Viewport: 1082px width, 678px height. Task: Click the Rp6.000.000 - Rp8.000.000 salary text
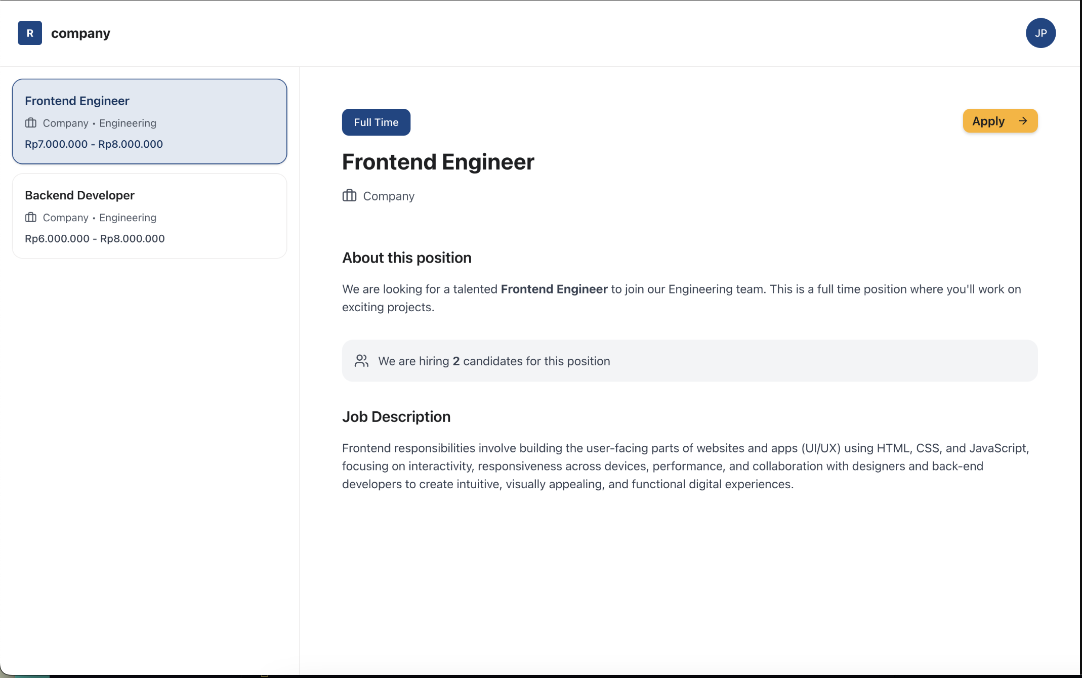coord(95,239)
